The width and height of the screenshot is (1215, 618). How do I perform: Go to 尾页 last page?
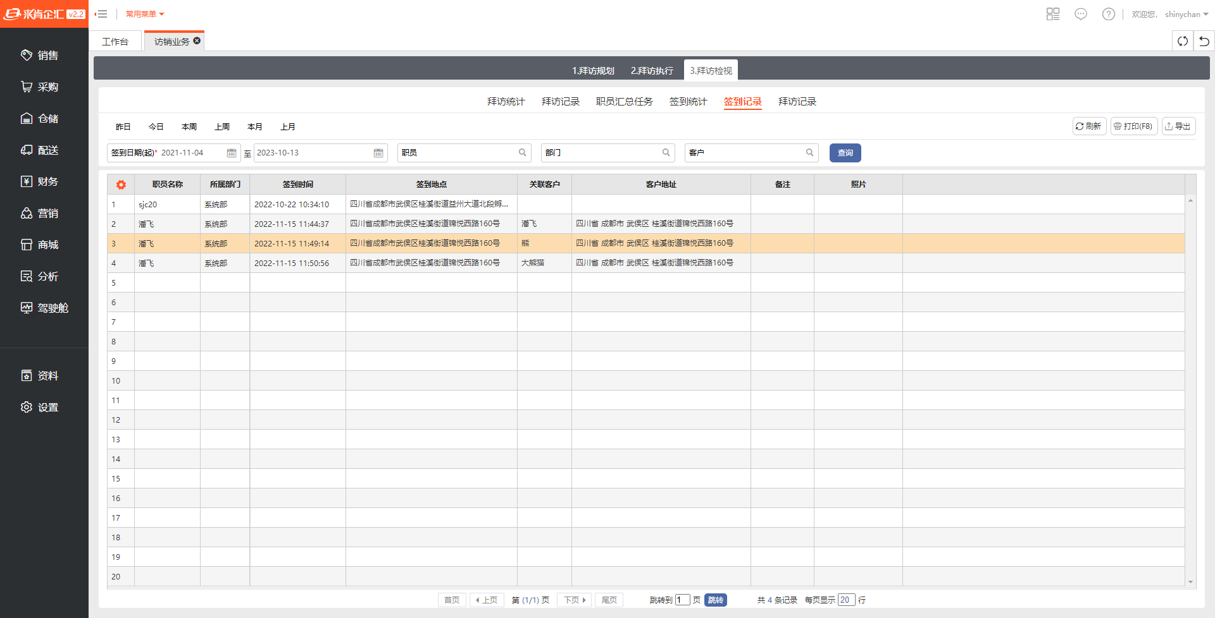(x=609, y=600)
